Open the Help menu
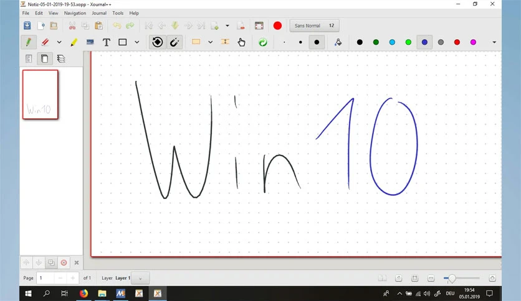The width and height of the screenshot is (521, 301). 134,13
